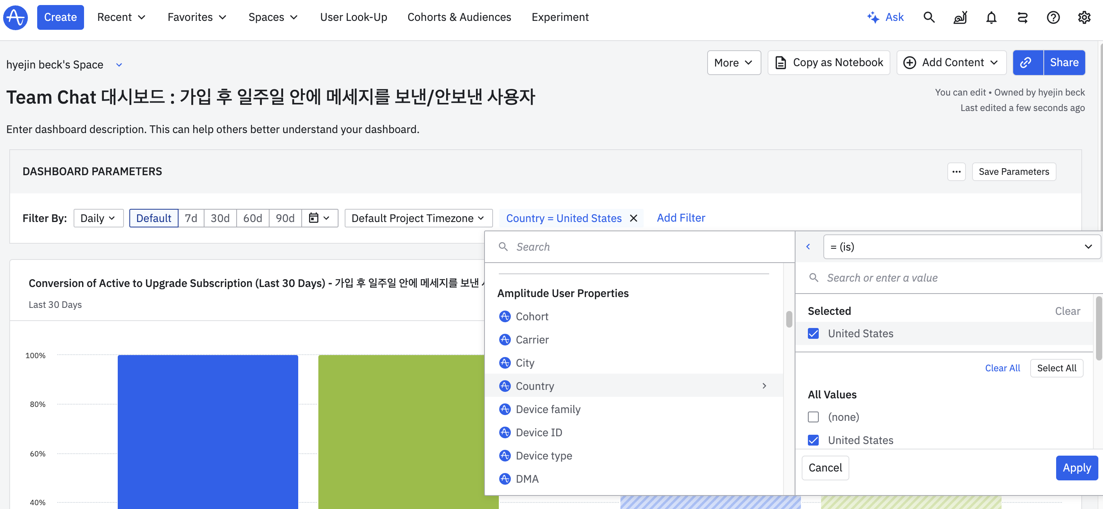Open the Cohorts & Audiences menu

(459, 17)
